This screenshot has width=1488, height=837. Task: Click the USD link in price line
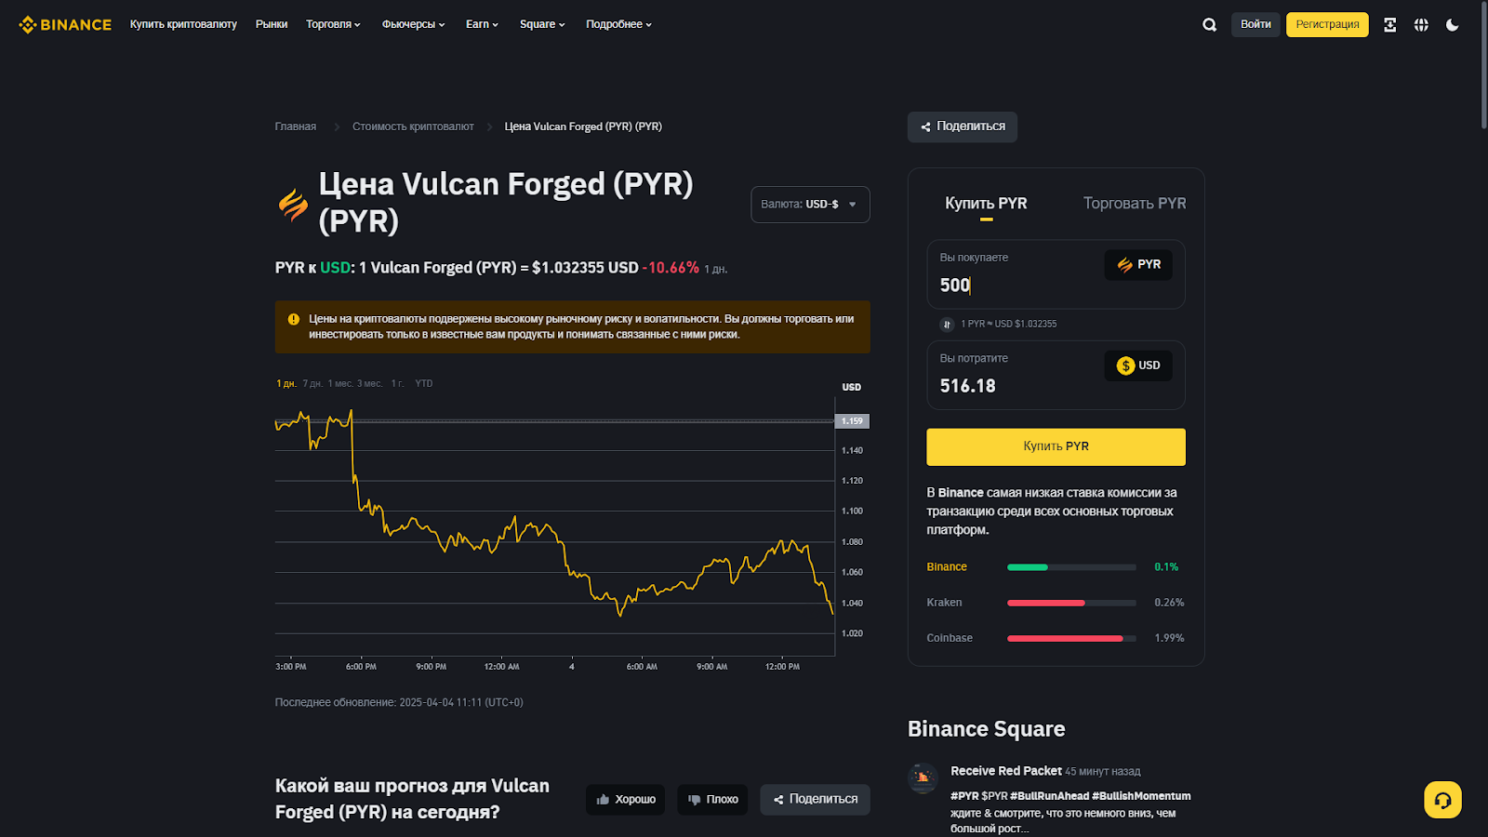[x=335, y=268]
